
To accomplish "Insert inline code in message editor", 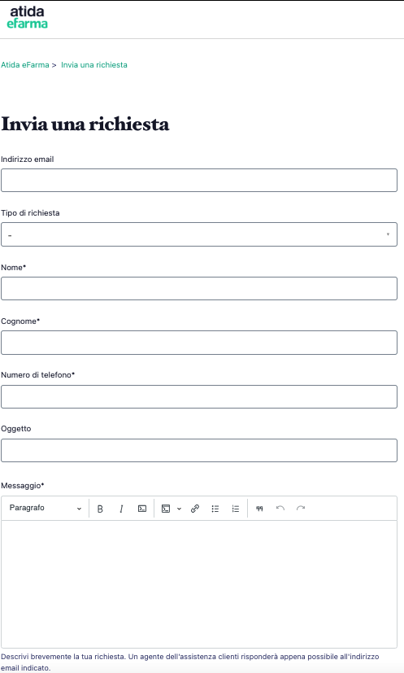I will (142, 509).
